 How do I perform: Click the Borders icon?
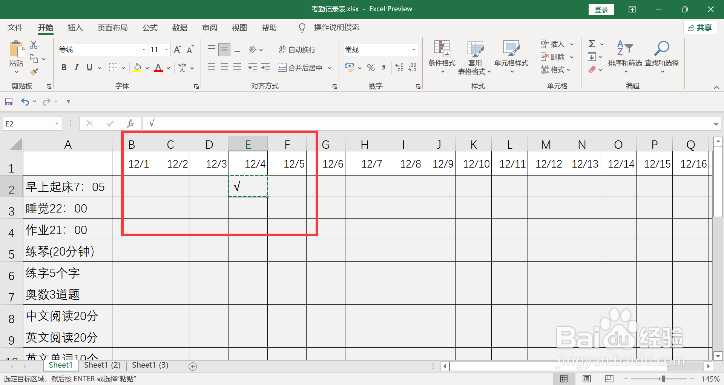(113, 68)
